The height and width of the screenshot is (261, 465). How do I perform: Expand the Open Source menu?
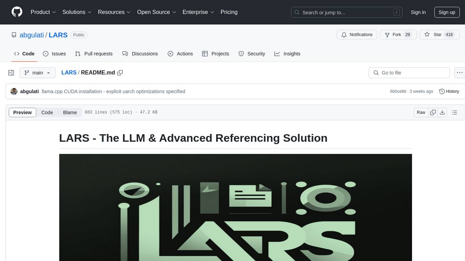click(x=157, y=12)
